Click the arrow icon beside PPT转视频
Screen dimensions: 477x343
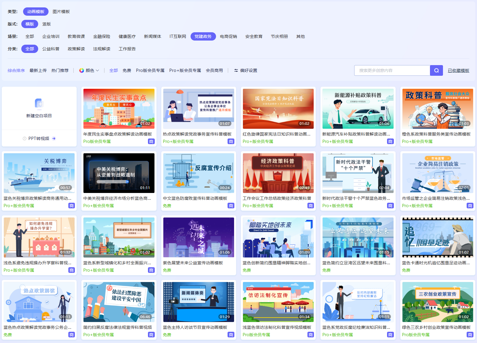54,139
